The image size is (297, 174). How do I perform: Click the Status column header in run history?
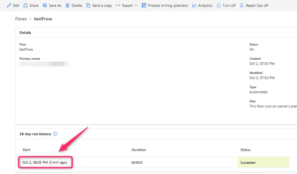point(245,150)
